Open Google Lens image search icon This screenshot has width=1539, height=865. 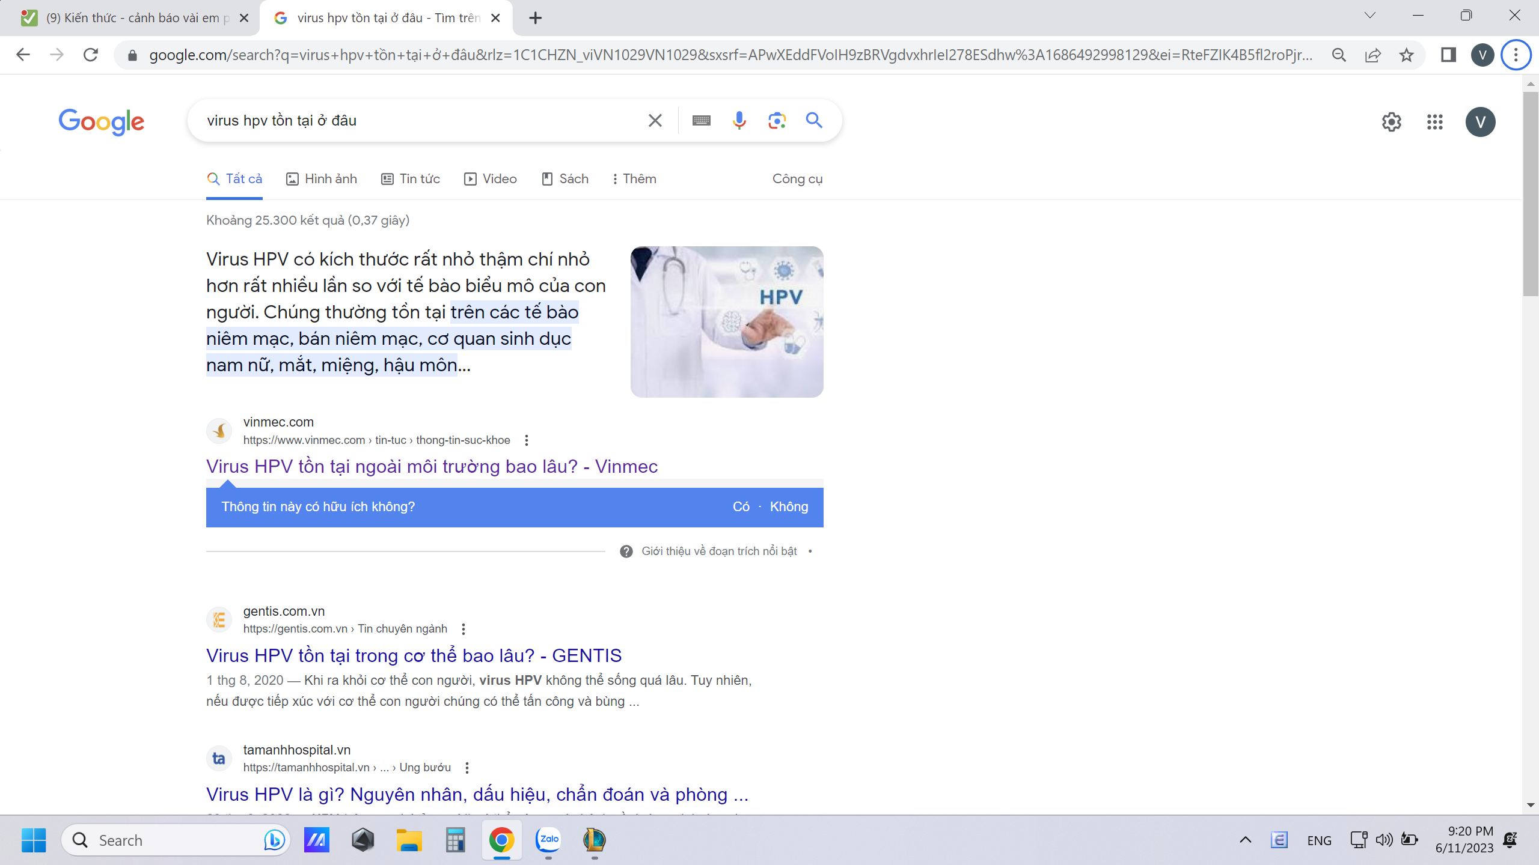[777, 121]
